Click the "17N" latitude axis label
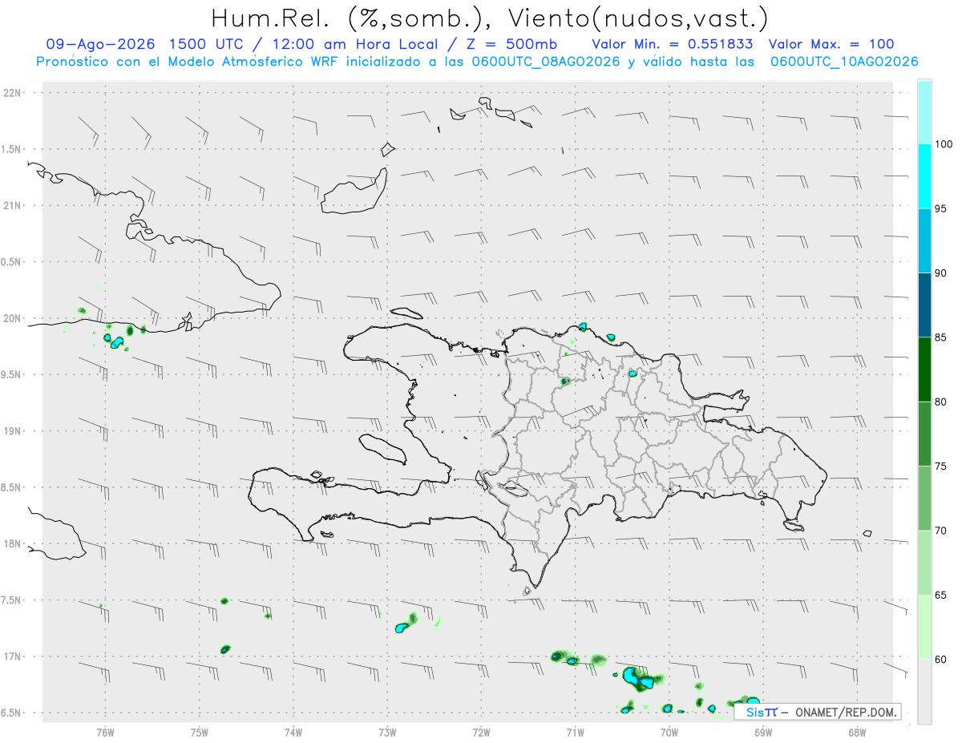The height and width of the screenshot is (743, 962). click(14, 656)
